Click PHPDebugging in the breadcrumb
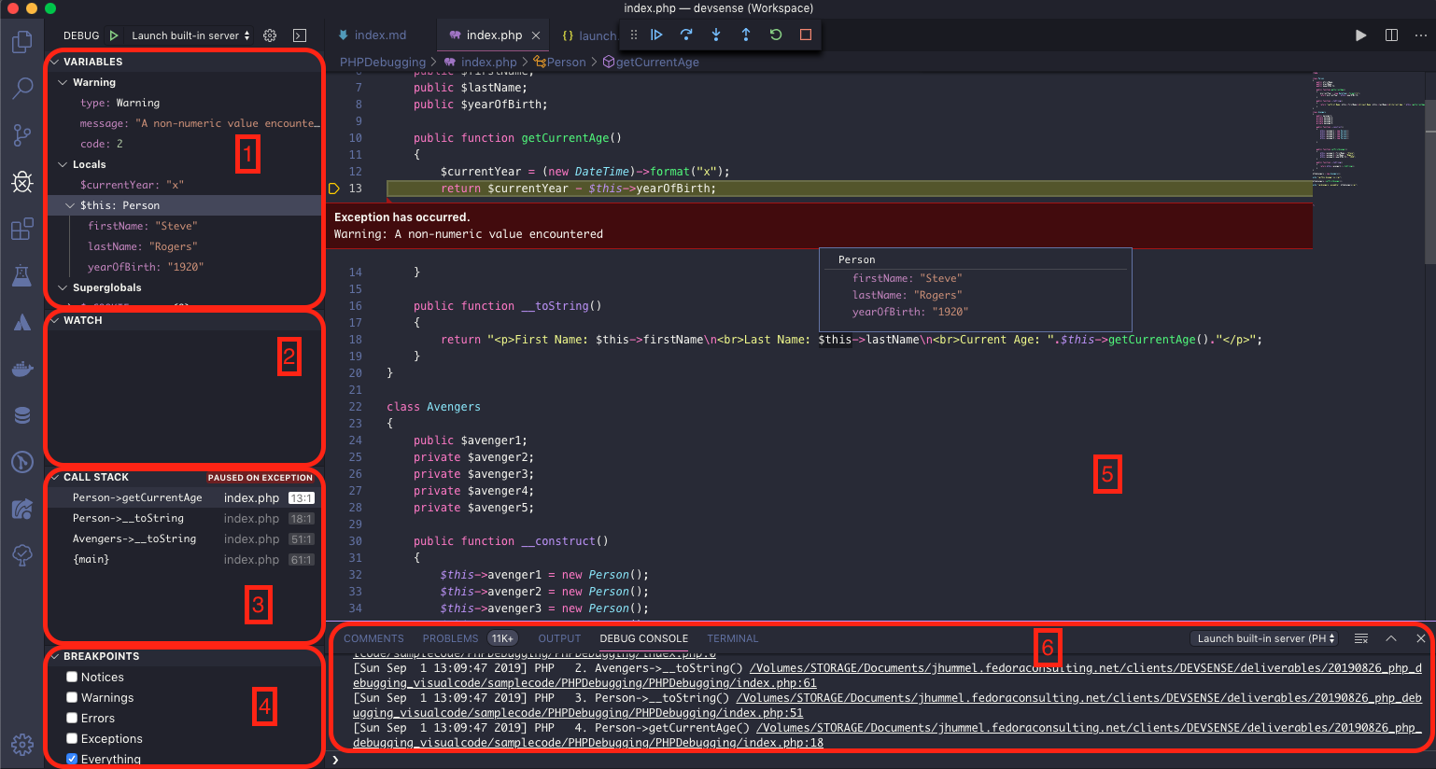1436x769 pixels. tap(383, 62)
